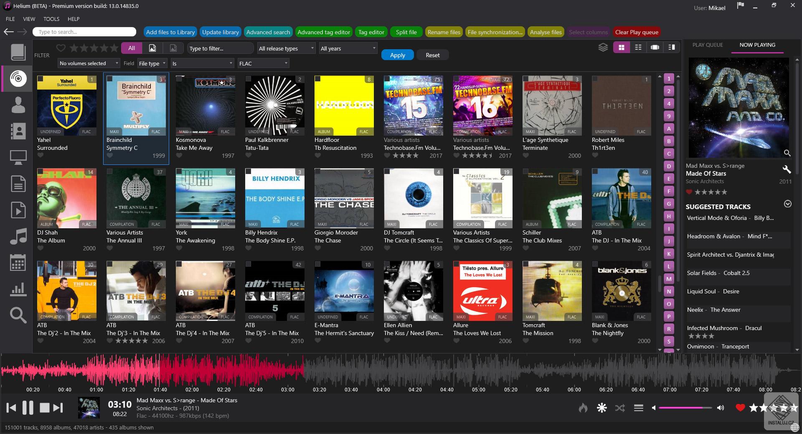Click the Type to filter field
Viewport: 802px width, 434px height.
(x=220, y=48)
